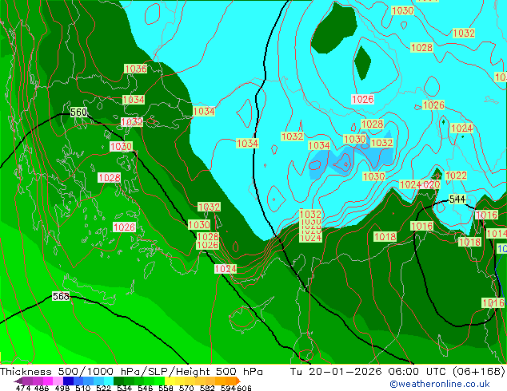
Task: Click the 'Tu 20-01-2026 06:00 UTC' timestamp
Action: point(369,371)
